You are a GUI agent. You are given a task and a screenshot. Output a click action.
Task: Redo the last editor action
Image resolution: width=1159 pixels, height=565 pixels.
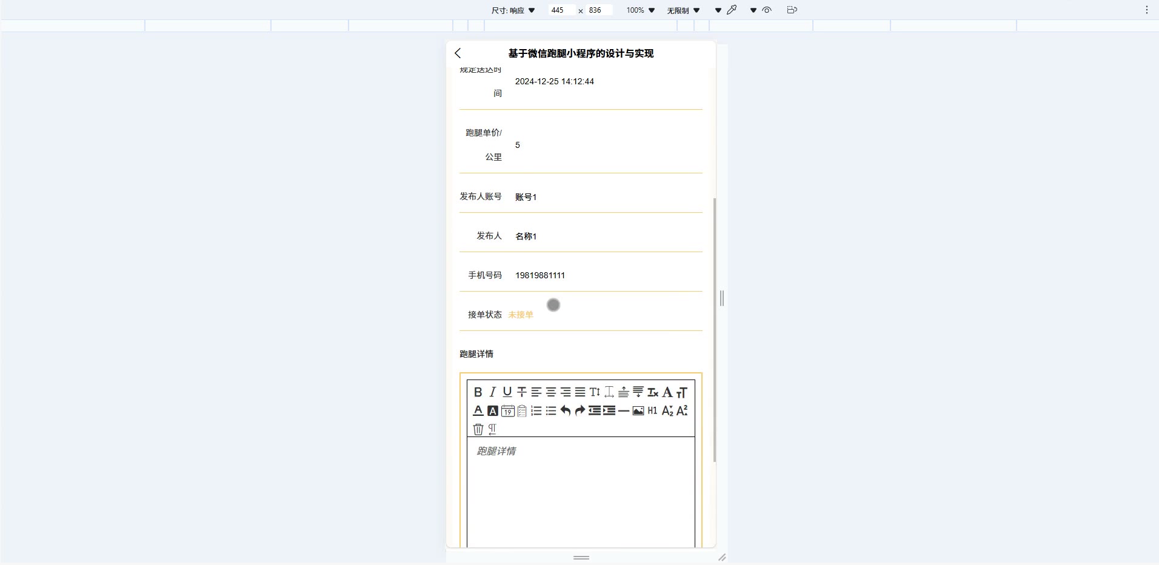pyautogui.click(x=580, y=411)
